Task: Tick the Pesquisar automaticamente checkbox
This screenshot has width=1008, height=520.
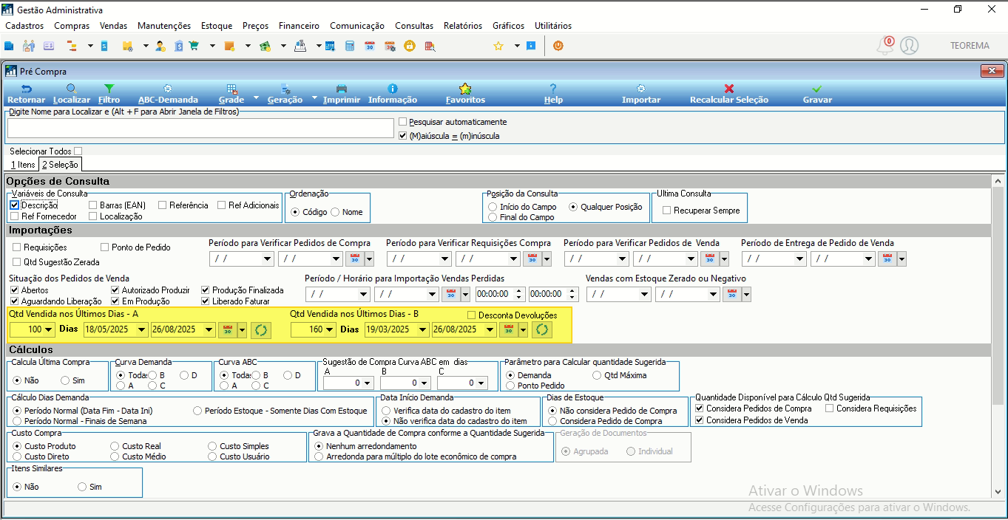Action: click(x=403, y=122)
